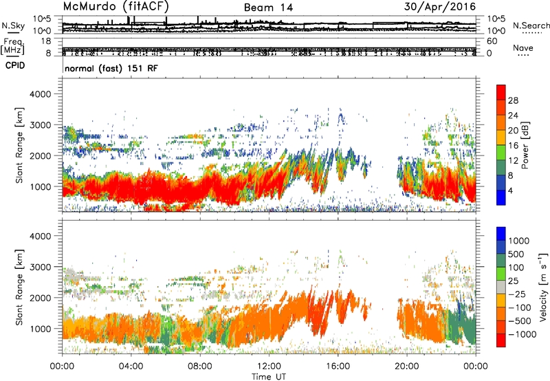Click the 'Slant Range [km]' label of the power panel

coord(19,145)
